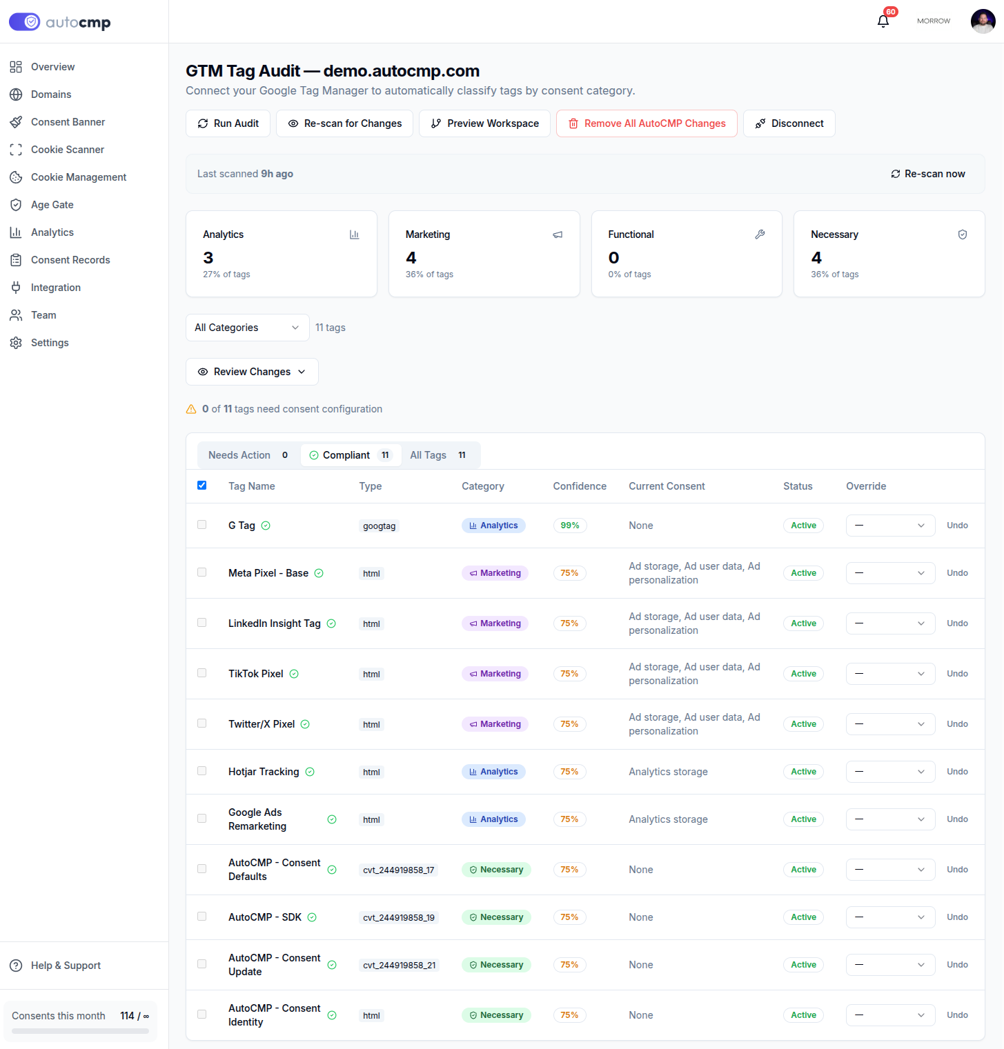Click the autocmp logo

60,22
